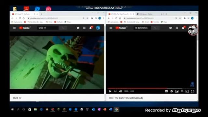This screenshot has width=208, height=117.
Task: Open the YouTube bookmark in the left window
Action: point(58,22)
